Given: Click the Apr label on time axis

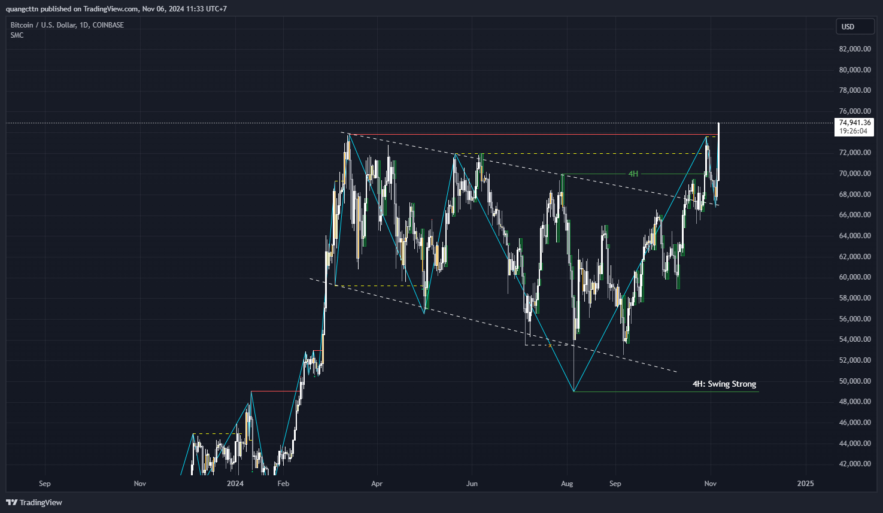Looking at the screenshot, I should (x=377, y=484).
